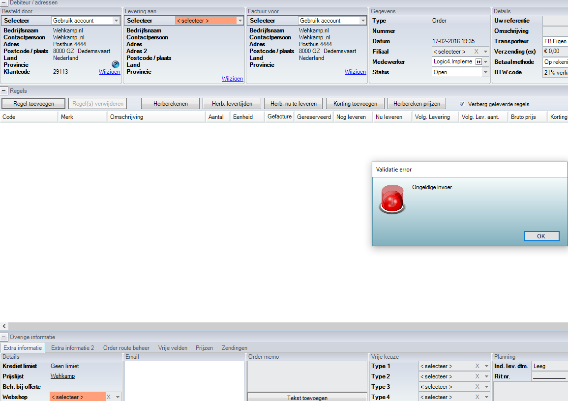Open the Type 4 dropdown arrow
568x401 pixels.
(x=486, y=397)
